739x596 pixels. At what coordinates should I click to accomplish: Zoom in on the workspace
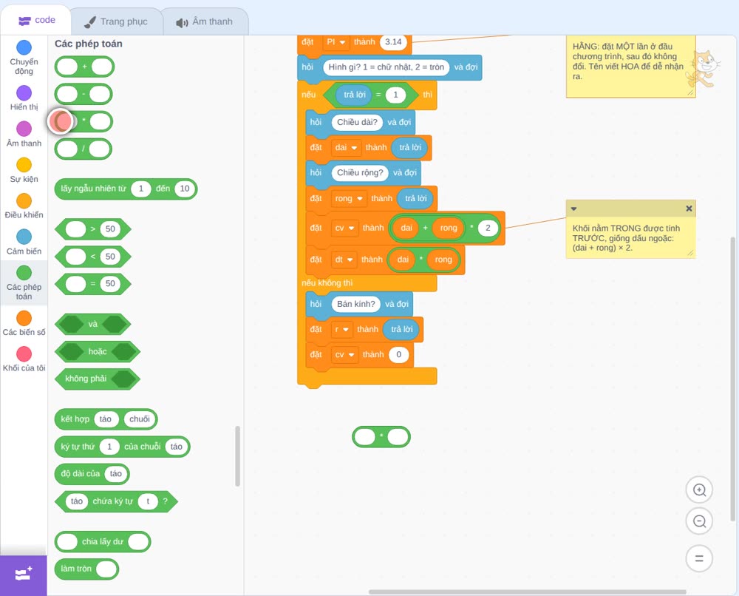click(699, 490)
